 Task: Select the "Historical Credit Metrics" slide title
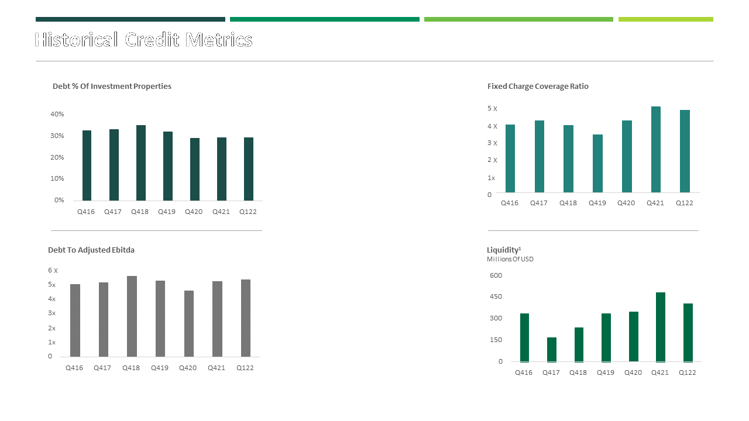[x=144, y=40]
